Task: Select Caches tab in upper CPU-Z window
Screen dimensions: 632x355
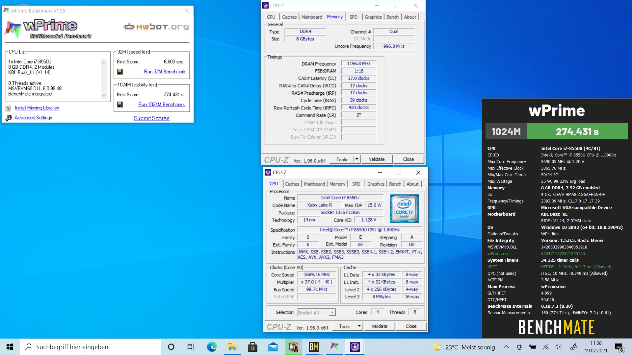Action: [x=289, y=17]
